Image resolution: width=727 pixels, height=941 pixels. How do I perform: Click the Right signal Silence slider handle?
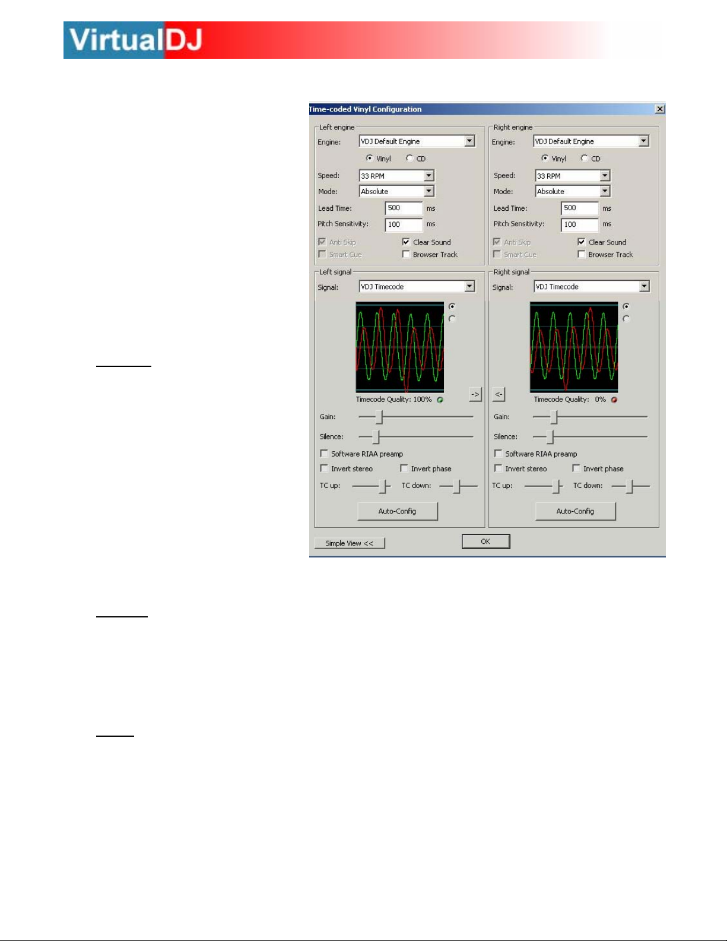point(550,437)
